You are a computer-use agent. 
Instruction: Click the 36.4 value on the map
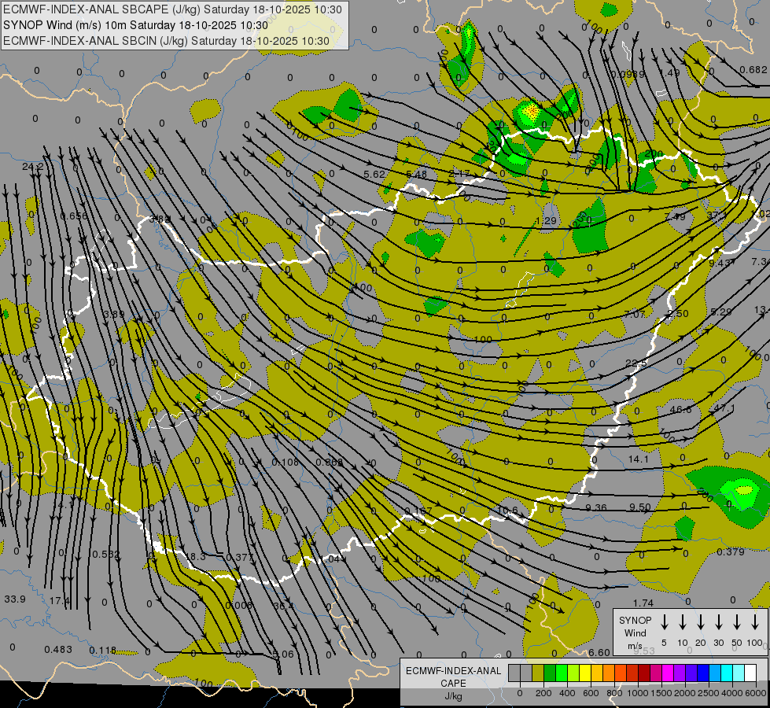pyautogui.click(x=283, y=607)
